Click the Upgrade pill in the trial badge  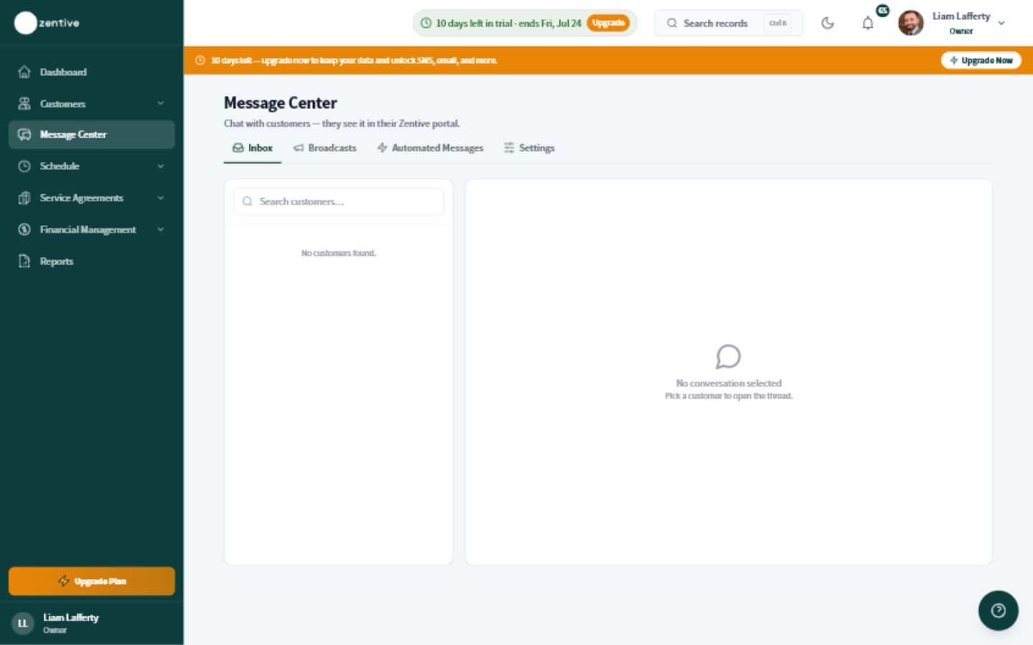click(608, 23)
